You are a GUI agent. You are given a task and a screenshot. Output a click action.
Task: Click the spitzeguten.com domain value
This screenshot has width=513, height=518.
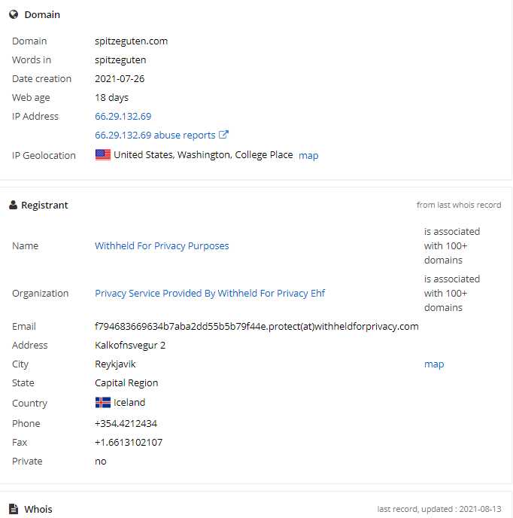point(132,41)
